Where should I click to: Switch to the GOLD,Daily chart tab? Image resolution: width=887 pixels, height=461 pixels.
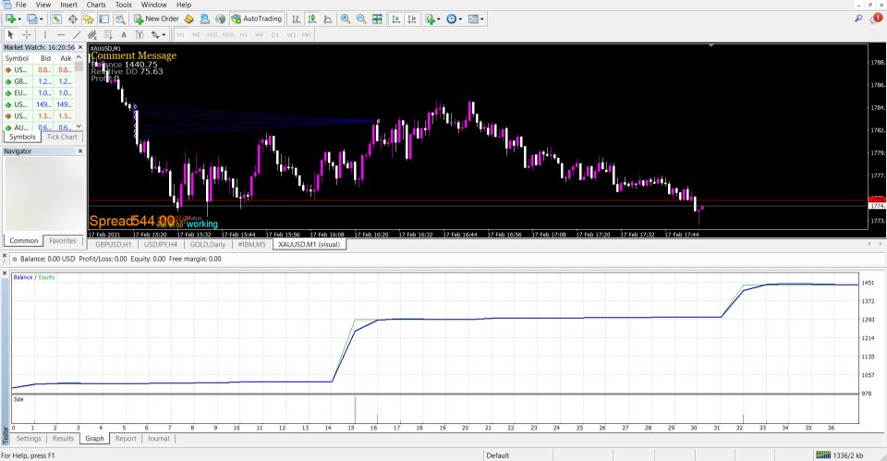tap(208, 245)
